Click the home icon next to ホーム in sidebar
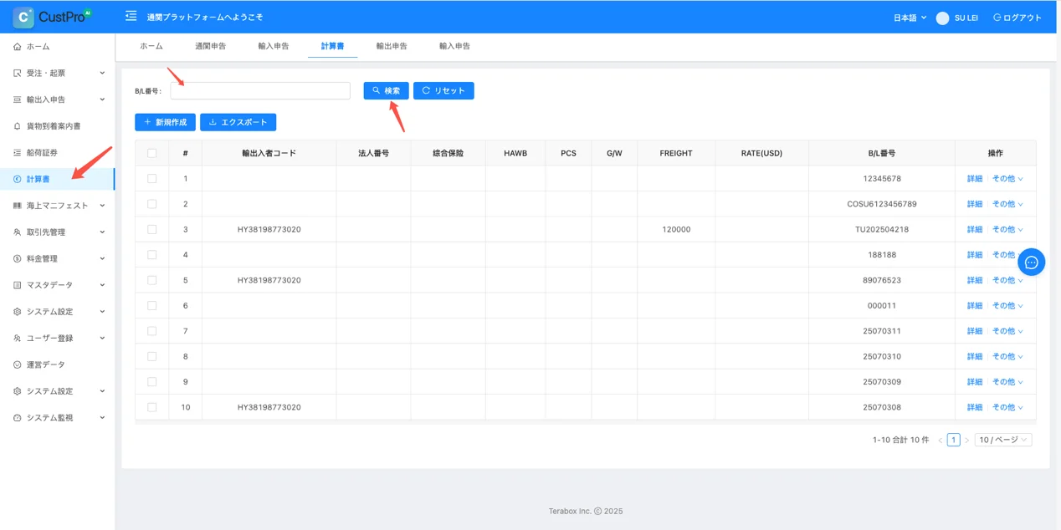1061x530 pixels. tap(18, 47)
